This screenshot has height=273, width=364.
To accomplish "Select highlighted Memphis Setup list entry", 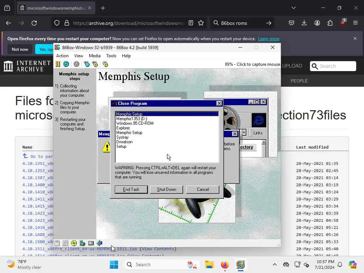I will [x=167, y=114].
